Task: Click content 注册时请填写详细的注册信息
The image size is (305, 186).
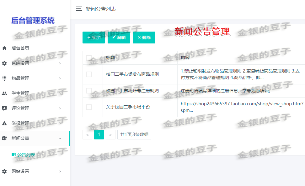Action: [226, 91]
